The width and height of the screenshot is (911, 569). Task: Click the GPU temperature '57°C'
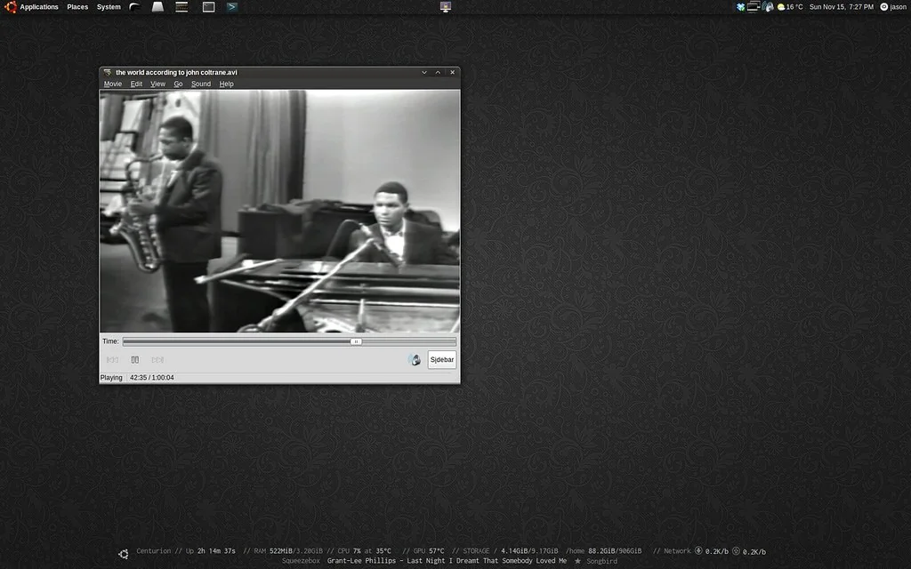(436, 551)
